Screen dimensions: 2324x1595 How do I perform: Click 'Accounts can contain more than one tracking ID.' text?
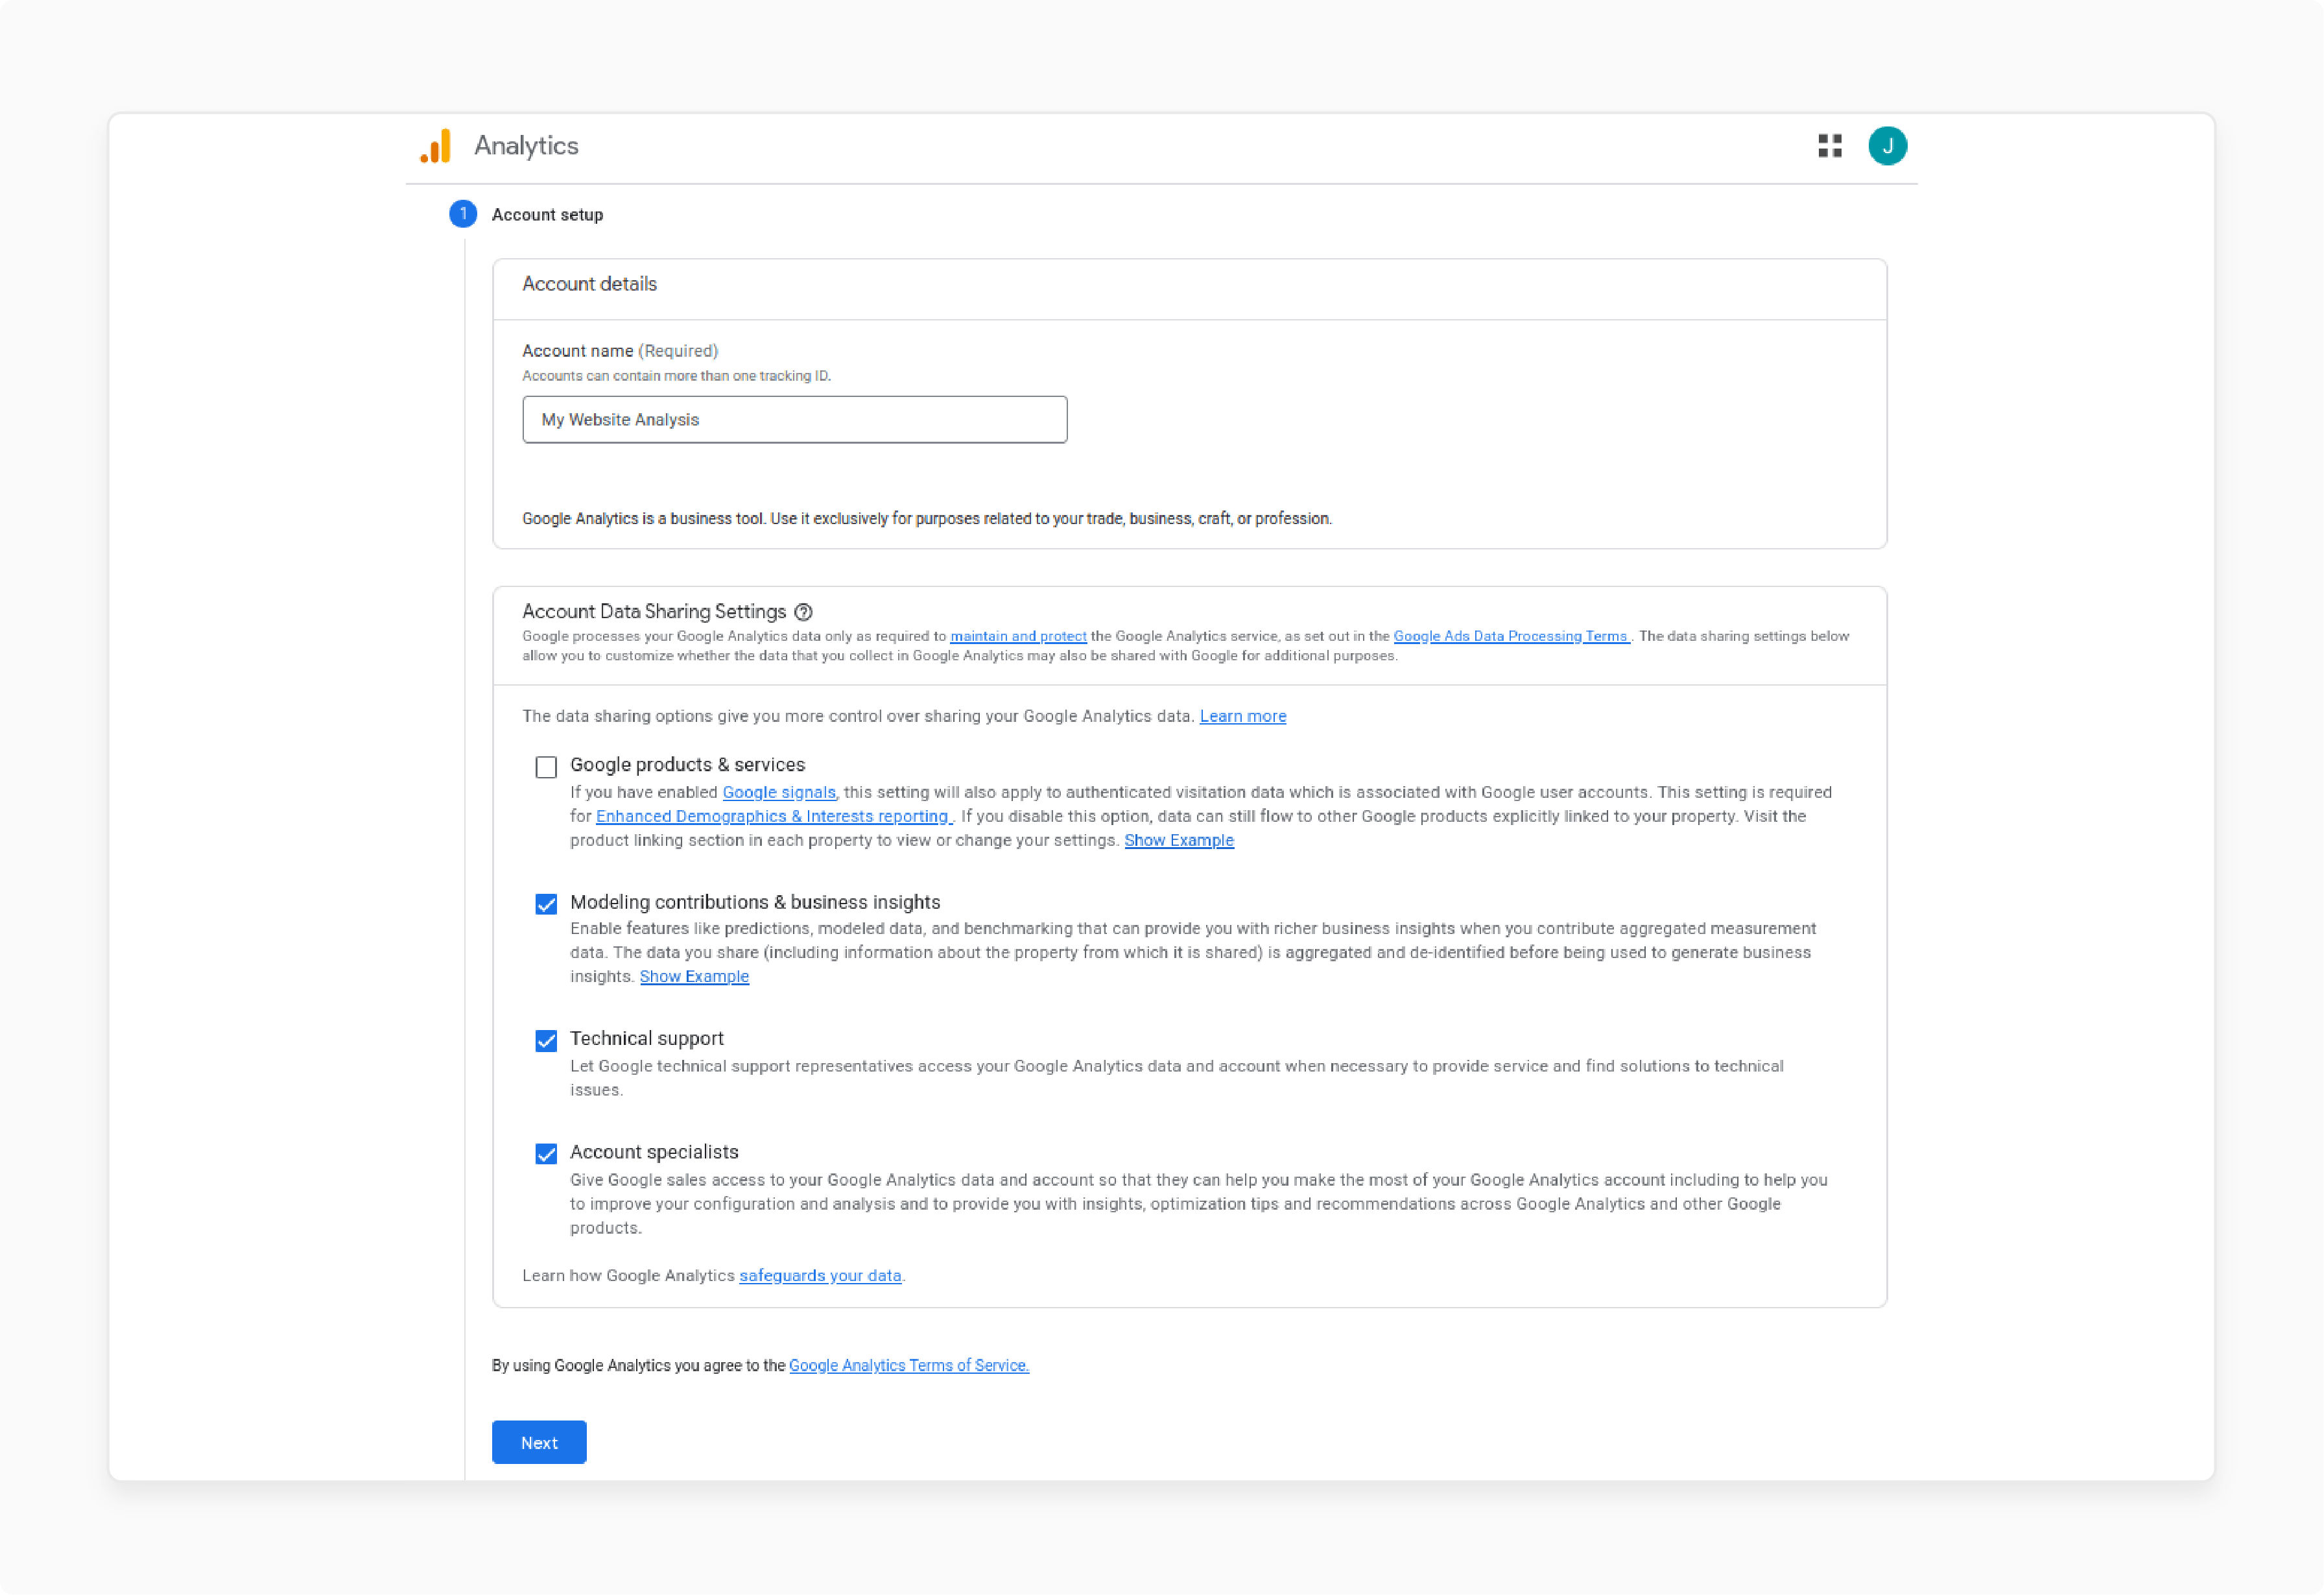tap(676, 376)
